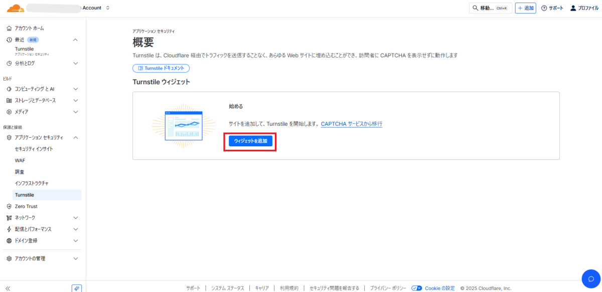Click the アカウント ホーム house icon
Viewport: 602px width, 292px height.
[9, 28]
